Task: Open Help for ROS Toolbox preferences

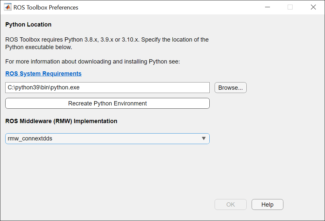Action: click(x=267, y=205)
